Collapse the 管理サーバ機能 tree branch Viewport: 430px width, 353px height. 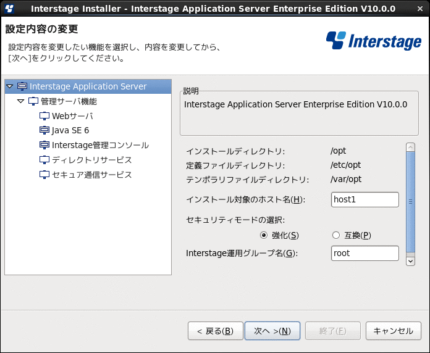tap(21, 101)
